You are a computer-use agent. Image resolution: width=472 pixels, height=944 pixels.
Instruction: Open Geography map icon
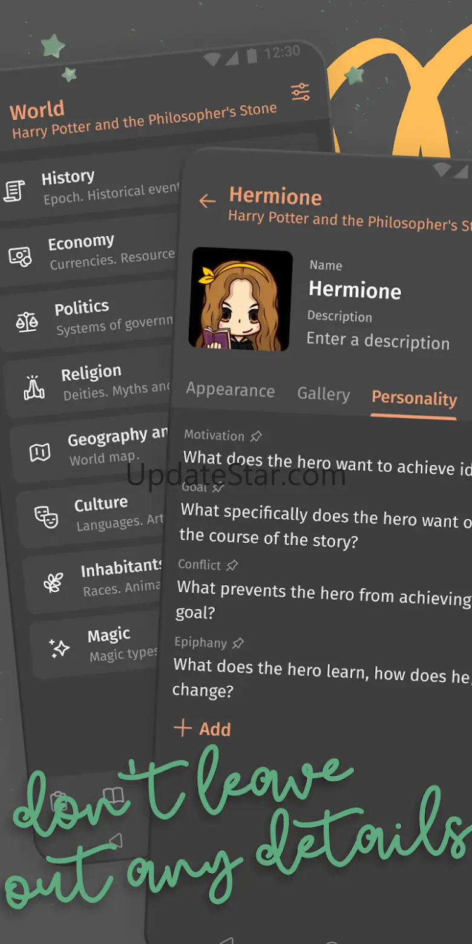(x=40, y=452)
